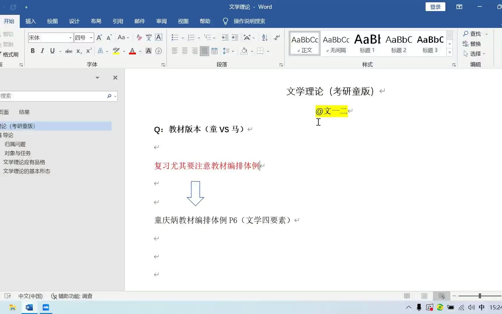Viewport: 502px width, 314px height.
Task: Enable justify text alignment
Action: pyautogui.click(x=205, y=51)
